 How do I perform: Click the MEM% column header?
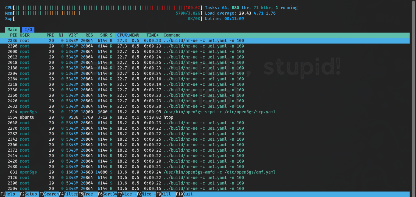pyautogui.click(x=134, y=35)
